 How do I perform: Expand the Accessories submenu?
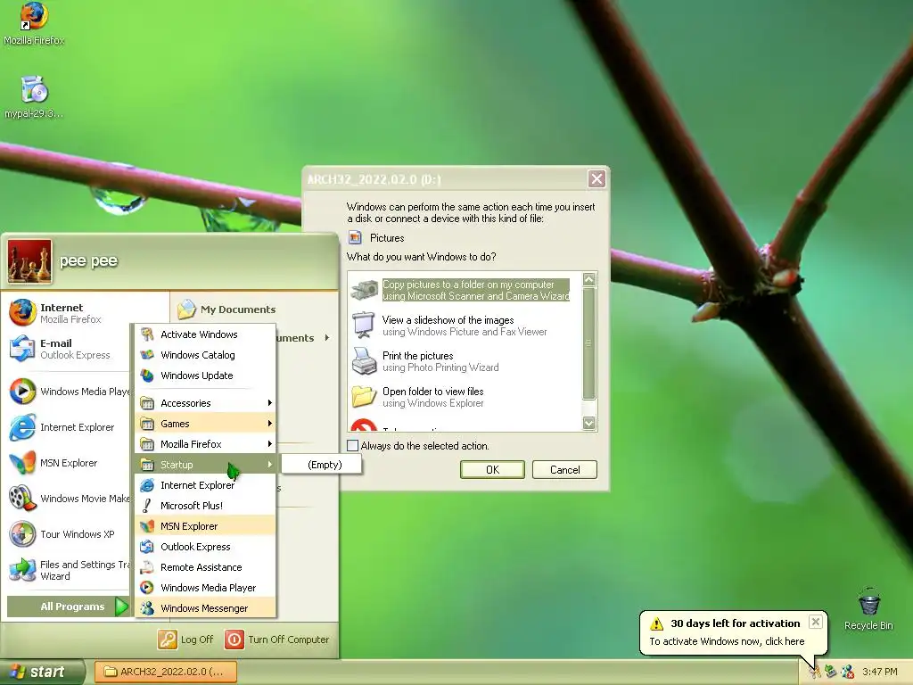(x=206, y=403)
